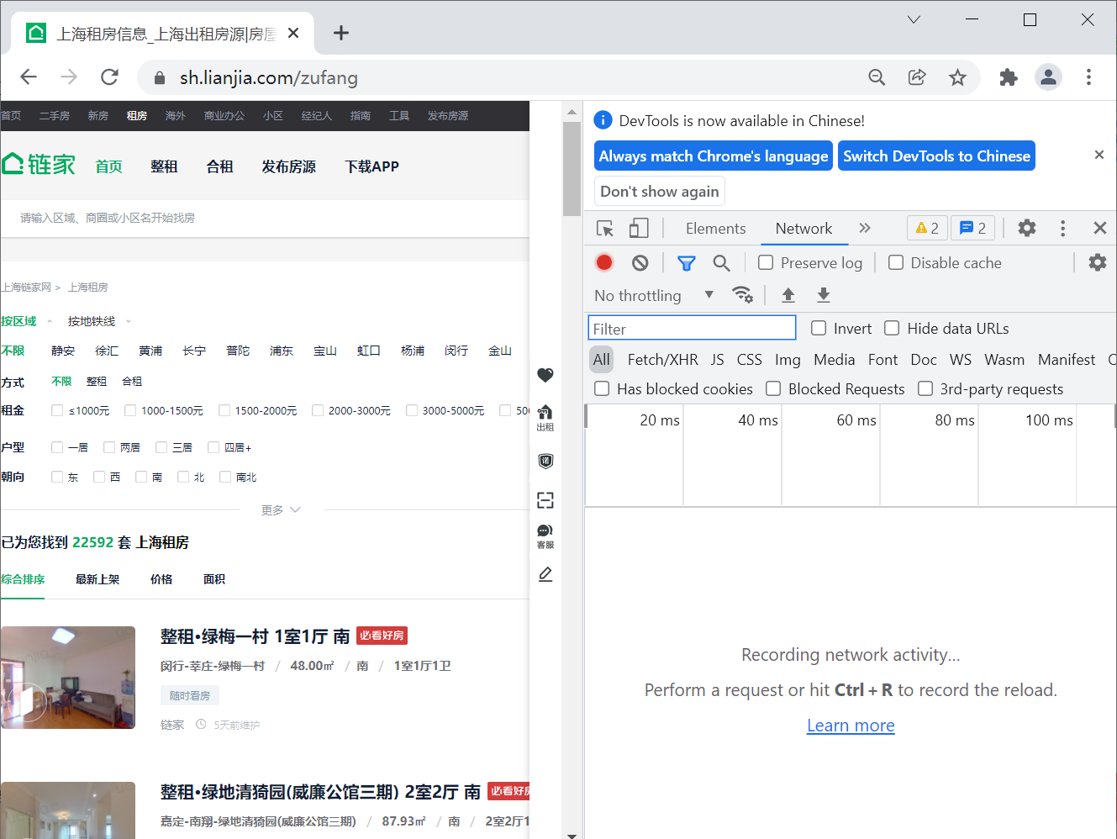
Task: Toggle the network filter funnel icon
Action: pyautogui.click(x=687, y=263)
